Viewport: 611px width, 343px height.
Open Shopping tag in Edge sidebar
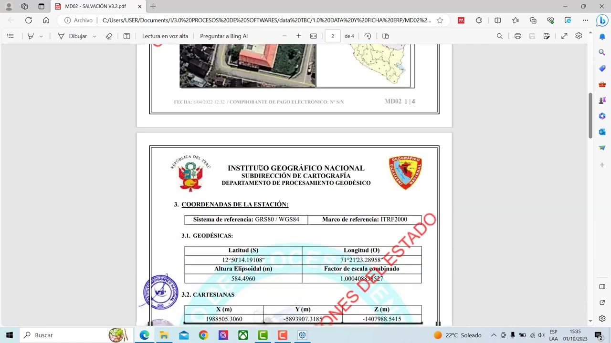pyautogui.click(x=602, y=68)
